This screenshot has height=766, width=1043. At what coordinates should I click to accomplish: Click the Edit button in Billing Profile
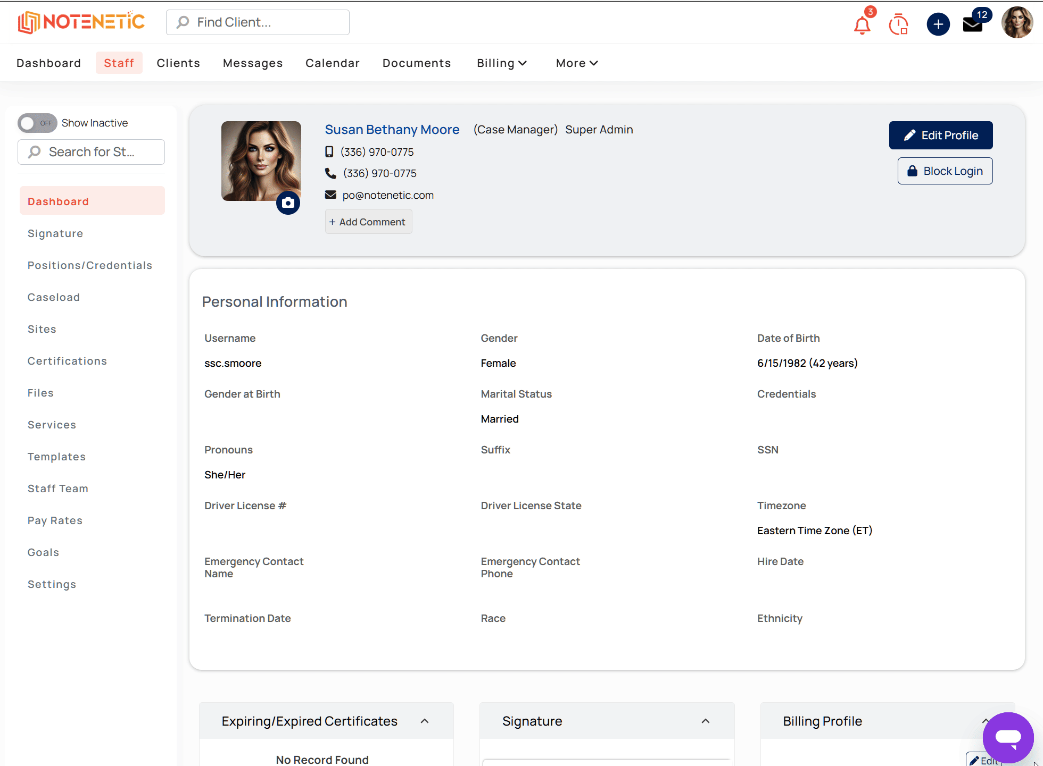coord(984,760)
